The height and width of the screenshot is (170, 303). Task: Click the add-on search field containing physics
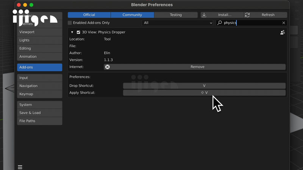[251, 23]
